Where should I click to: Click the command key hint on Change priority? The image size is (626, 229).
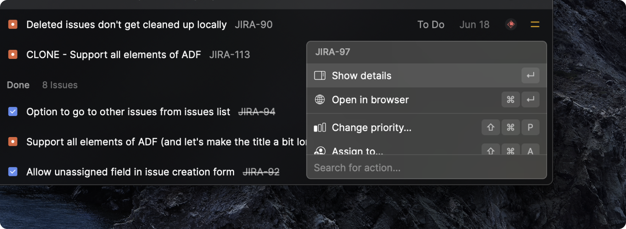pyautogui.click(x=511, y=128)
